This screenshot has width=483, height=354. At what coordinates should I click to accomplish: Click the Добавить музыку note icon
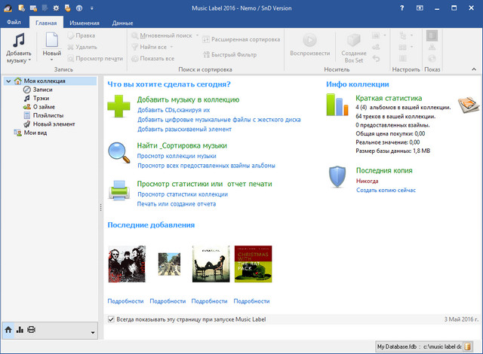[x=18, y=41]
